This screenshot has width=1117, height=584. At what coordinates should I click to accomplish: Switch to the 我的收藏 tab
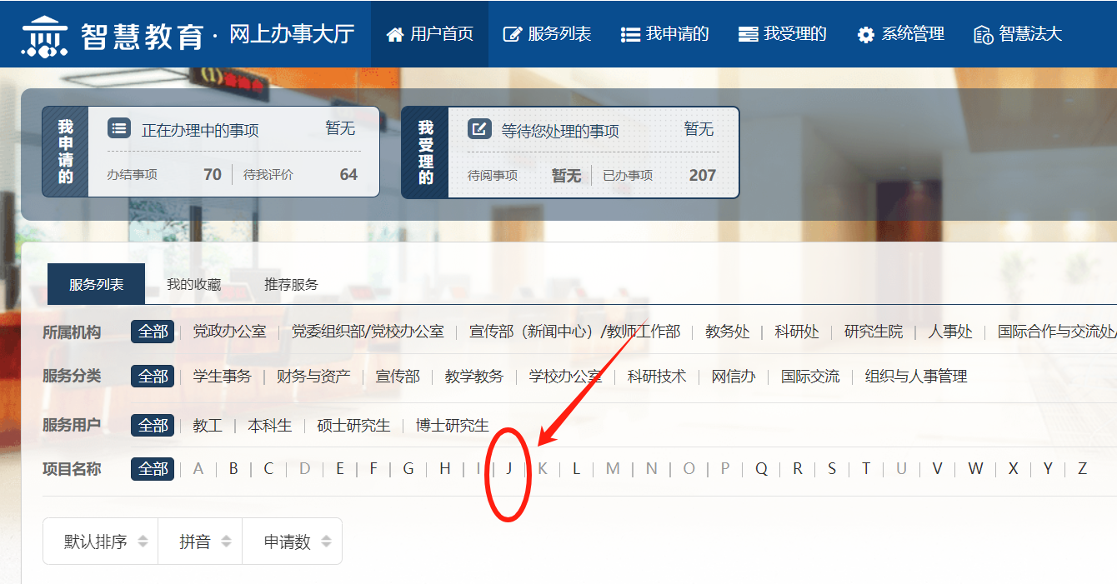click(193, 284)
